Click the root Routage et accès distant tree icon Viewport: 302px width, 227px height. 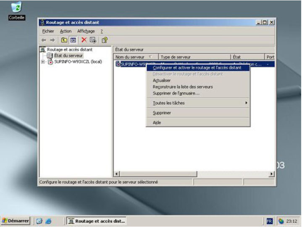point(43,50)
